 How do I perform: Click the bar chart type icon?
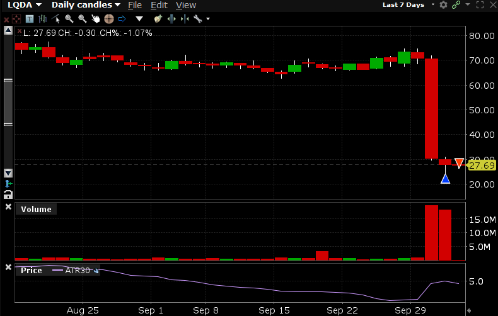(x=43, y=19)
